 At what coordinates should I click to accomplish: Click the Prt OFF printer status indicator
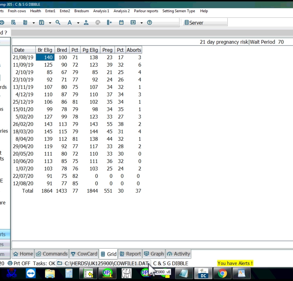tap(19, 263)
